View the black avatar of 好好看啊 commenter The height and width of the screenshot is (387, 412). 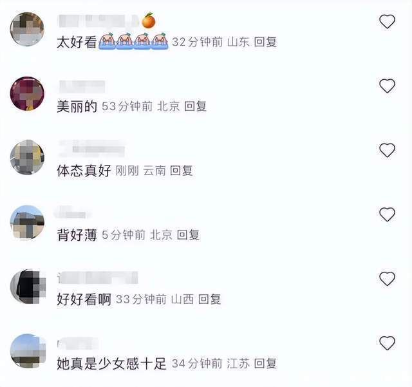(x=28, y=287)
